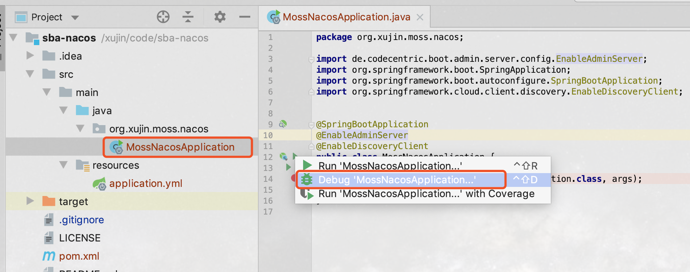
Task: Choose Run 'MossNacosApplication...' with Coverage
Action: 426,194
